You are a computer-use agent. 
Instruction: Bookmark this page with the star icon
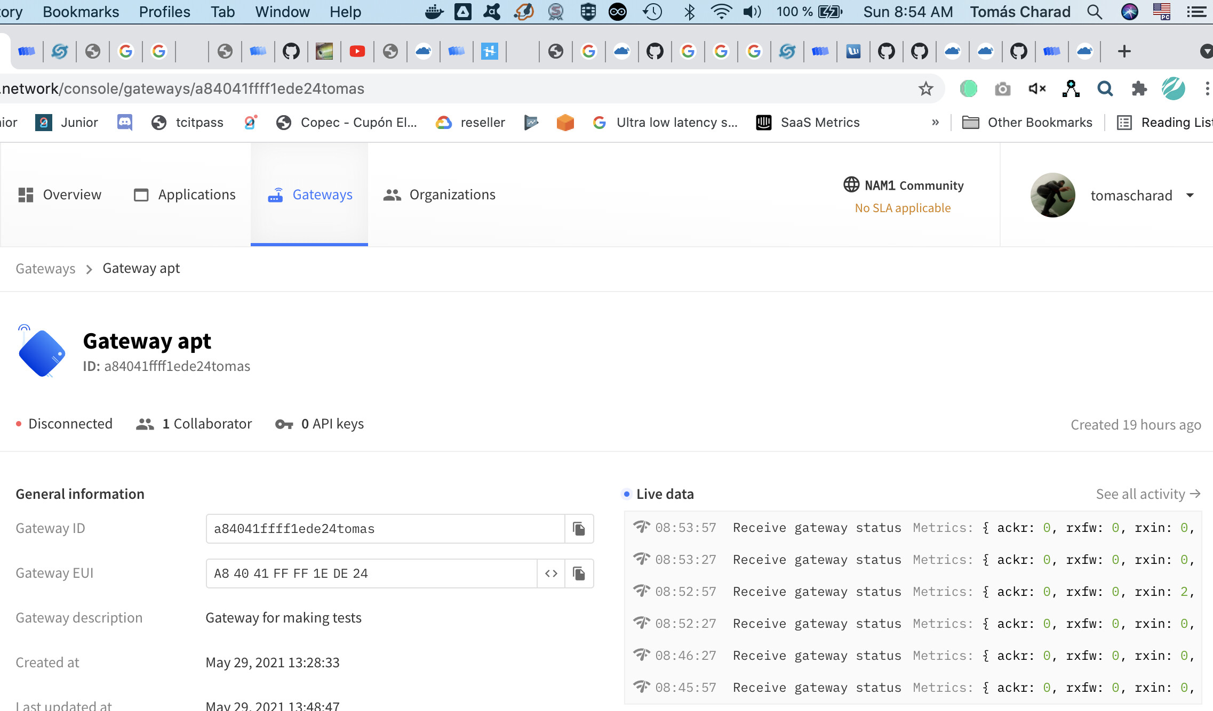coord(925,88)
